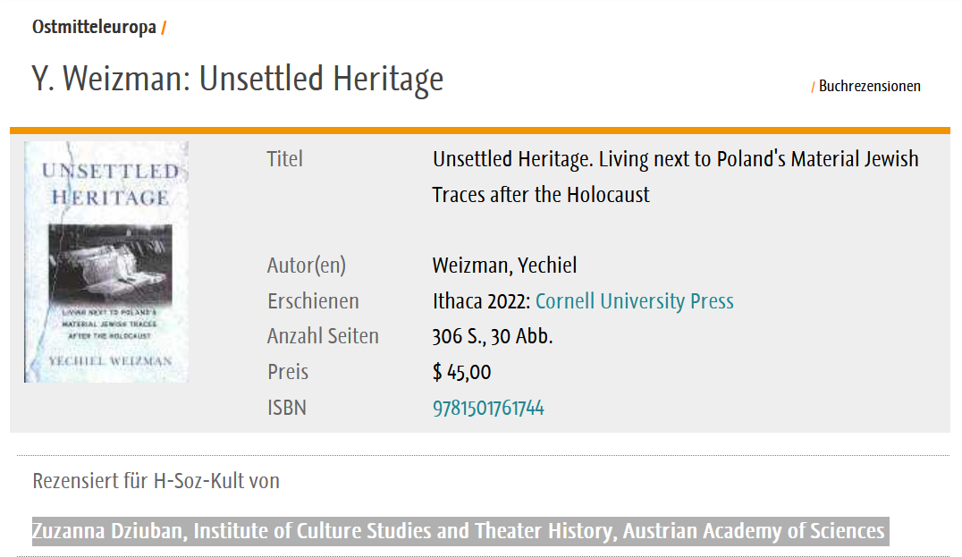
Task: Click the "Erschienen" field label
Action: tap(313, 301)
